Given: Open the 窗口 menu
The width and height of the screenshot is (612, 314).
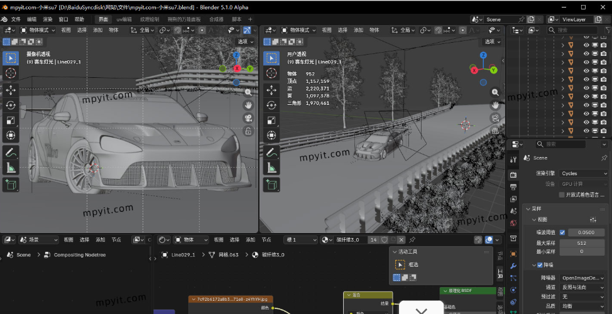Looking at the screenshot, I should (x=63, y=19).
